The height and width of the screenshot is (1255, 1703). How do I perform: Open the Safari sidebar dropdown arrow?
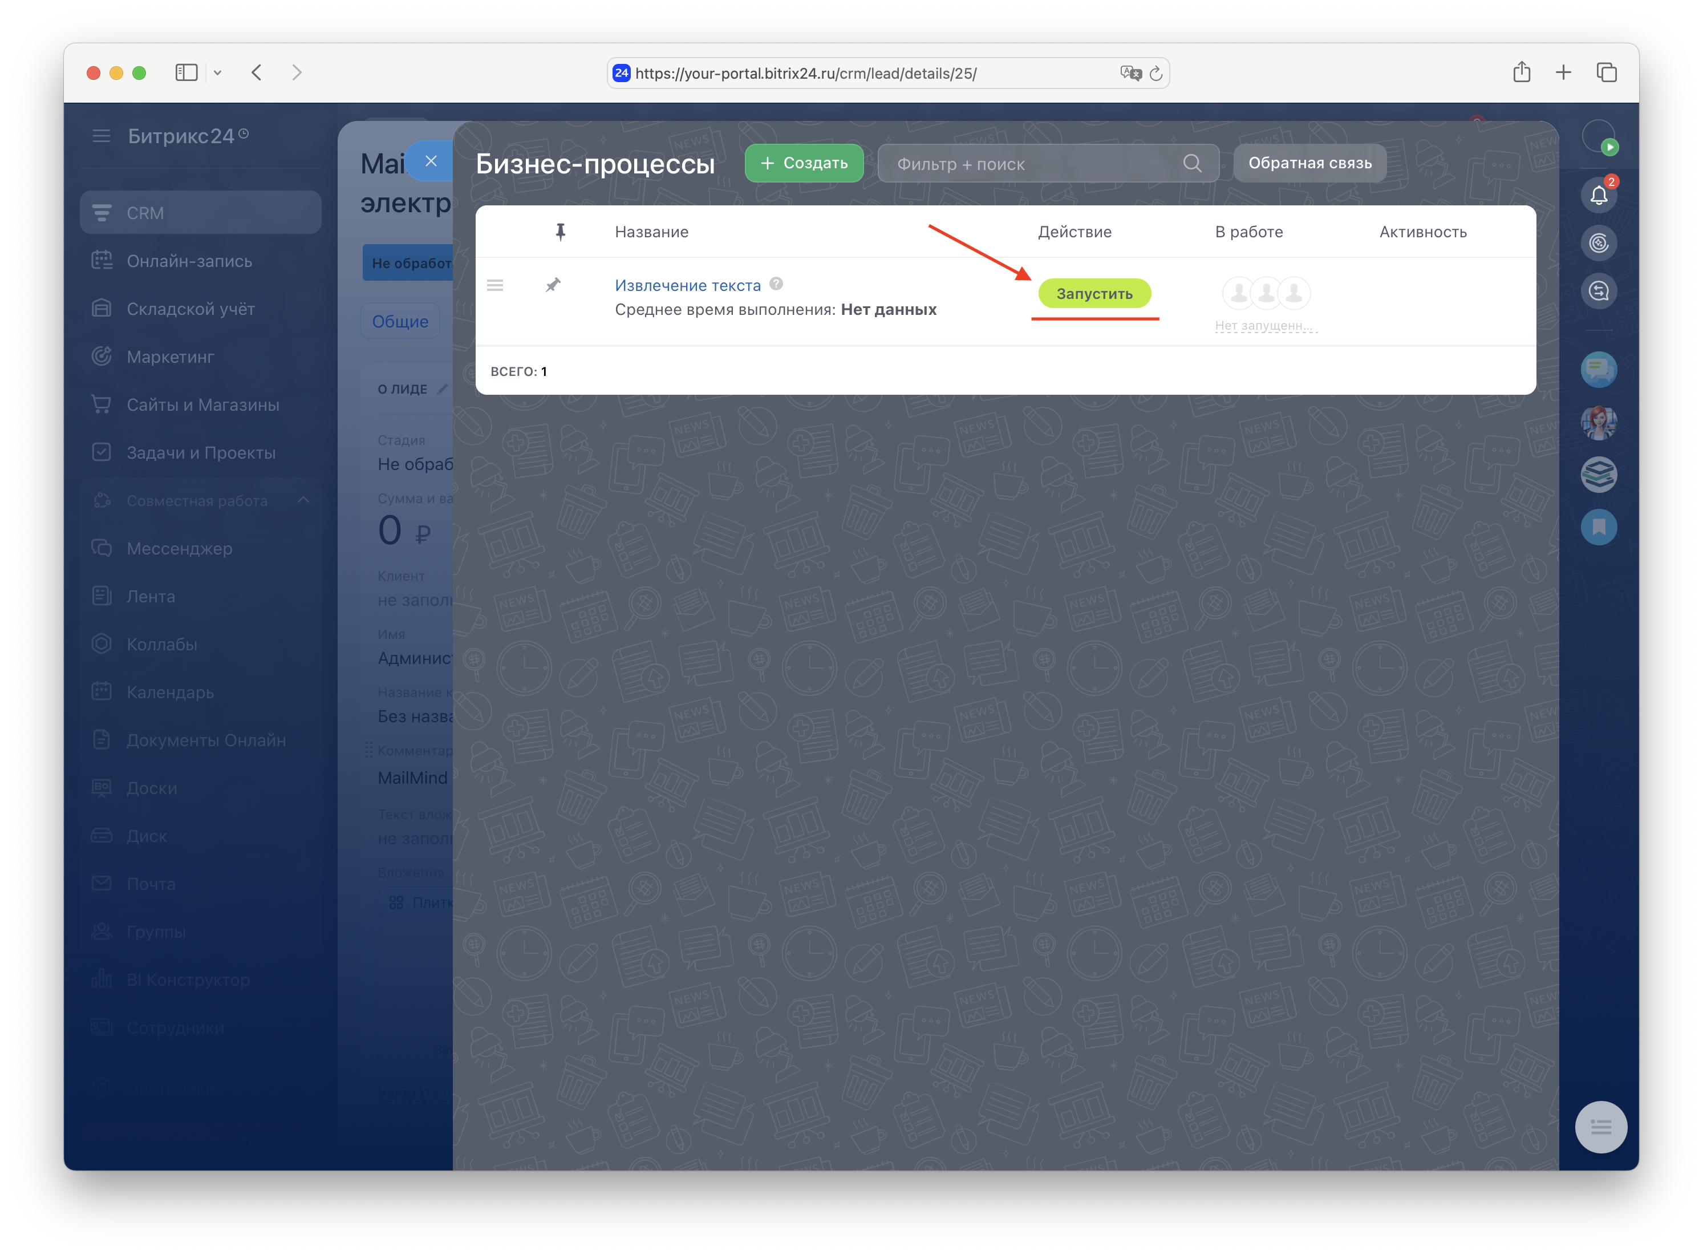point(218,73)
